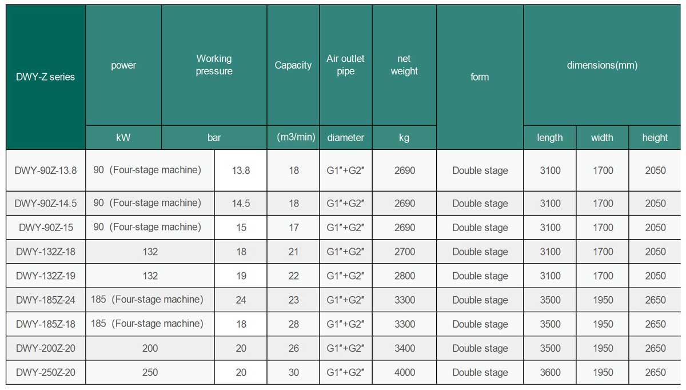Select the width sub-header cell
The width and height of the screenshot is (686, 390).
pos(602,137)
